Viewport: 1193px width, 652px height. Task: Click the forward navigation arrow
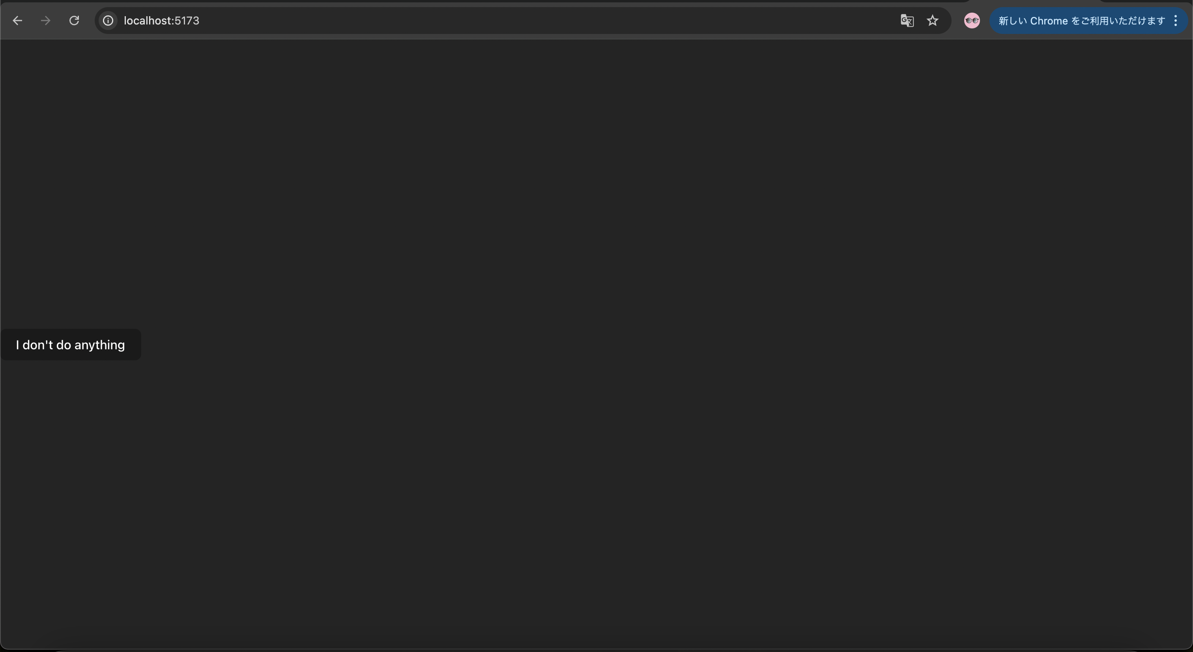point(45,21)
